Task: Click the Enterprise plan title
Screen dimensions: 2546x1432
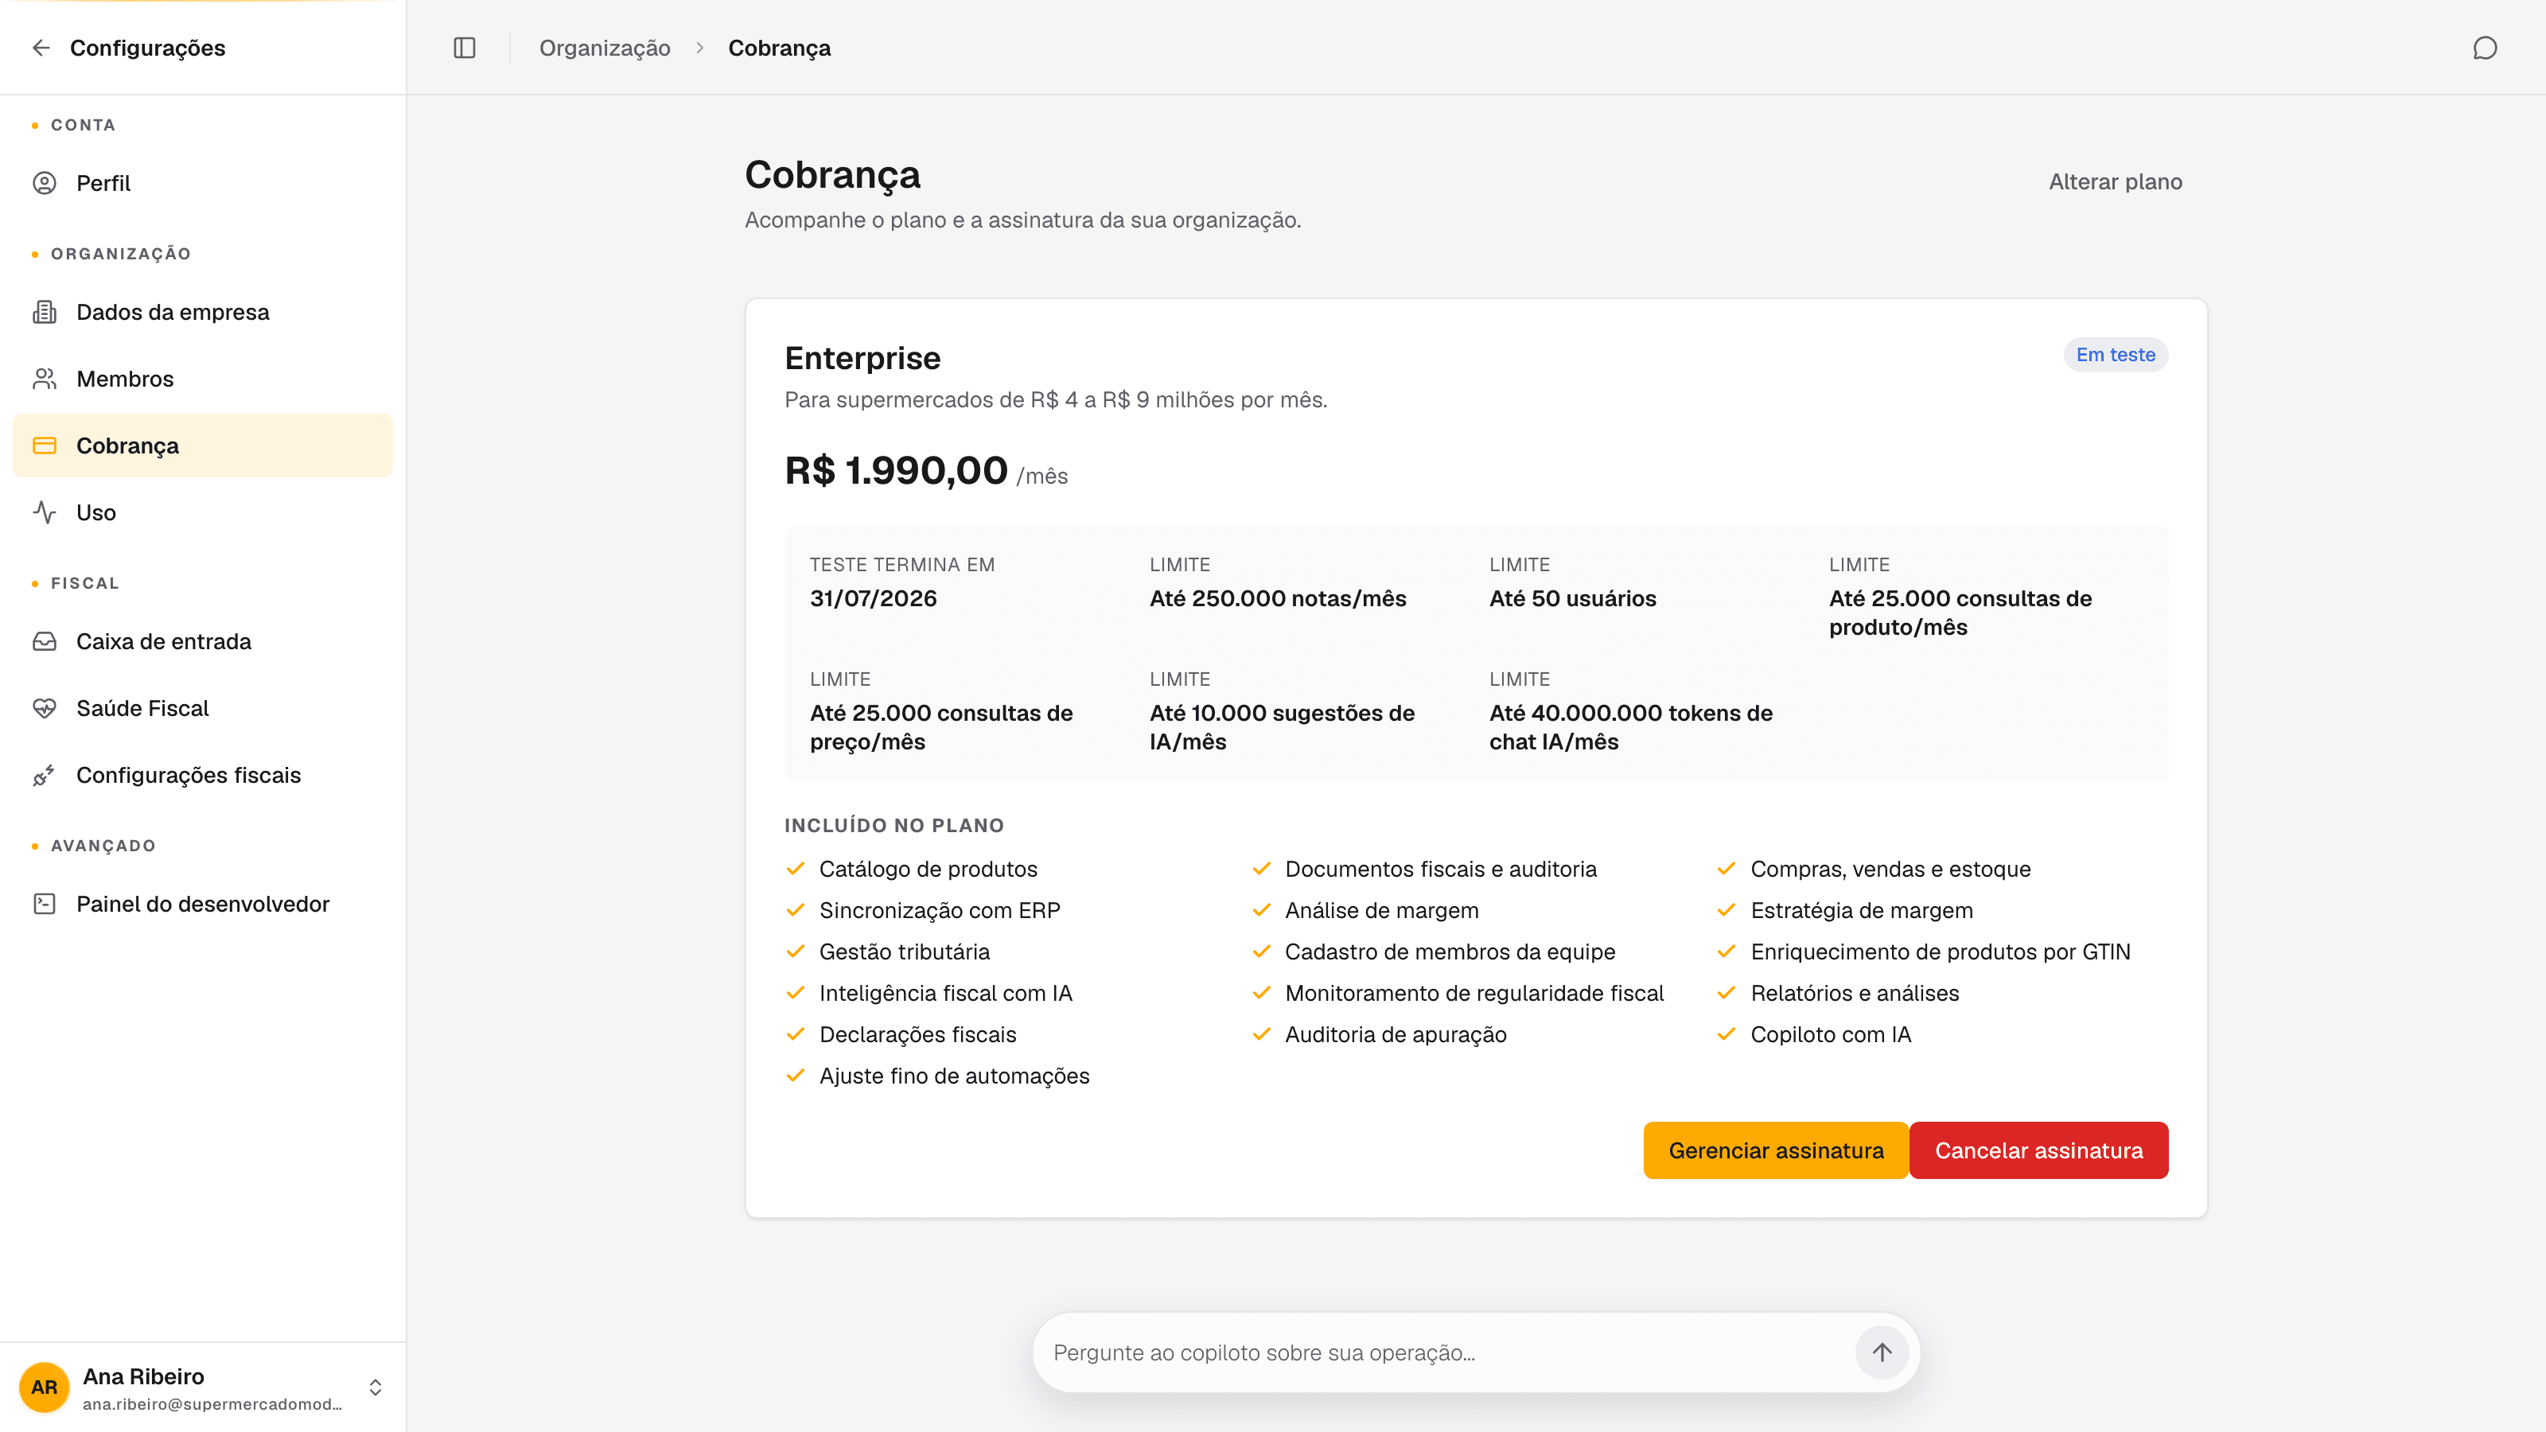Action: tap(862, 358)
